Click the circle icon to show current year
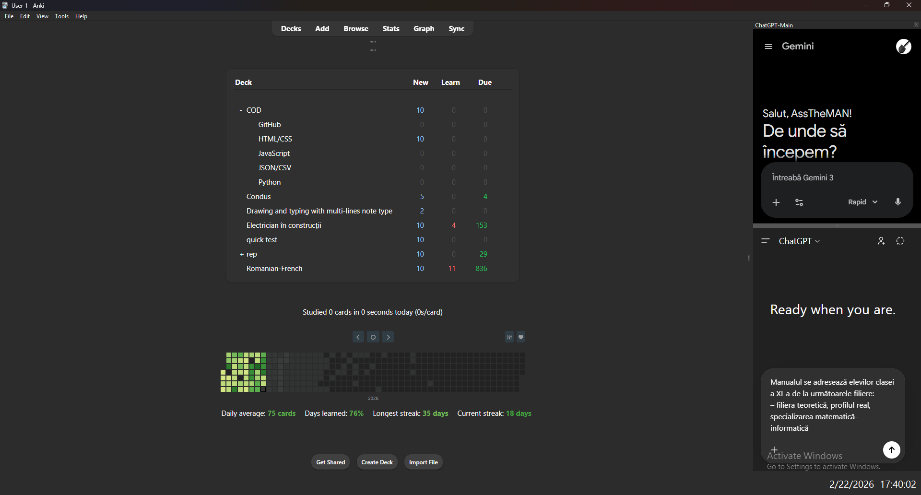 [x=373, y=337]
